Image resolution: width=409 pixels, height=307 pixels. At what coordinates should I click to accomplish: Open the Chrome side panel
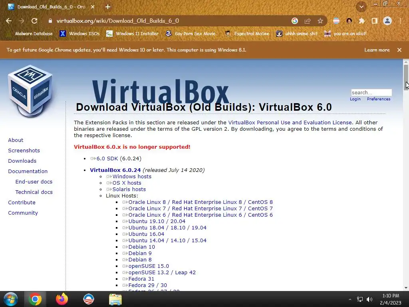tap(375, 21)
